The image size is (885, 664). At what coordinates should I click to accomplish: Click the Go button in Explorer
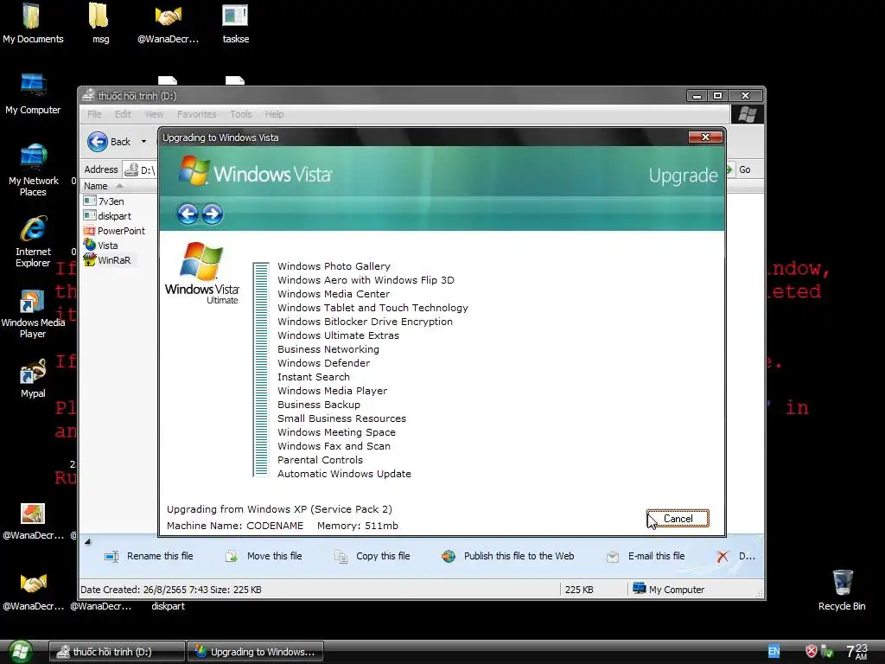(739, 169)
